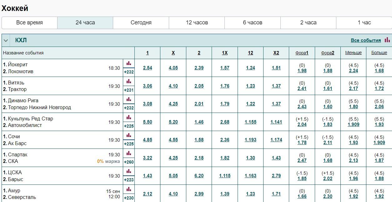
Task: Open statistics icon for Йокерит vs Локомотив
Action: (129, 63)
